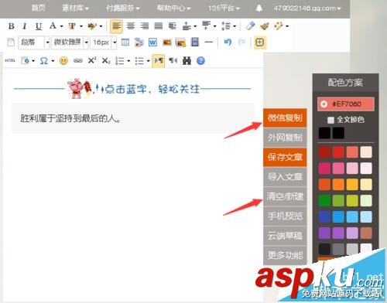The width and height of the screenshot is (387, 303).
Task: Open the qq.com account menu
Action: pyautogui.click(x=307, y=9)
